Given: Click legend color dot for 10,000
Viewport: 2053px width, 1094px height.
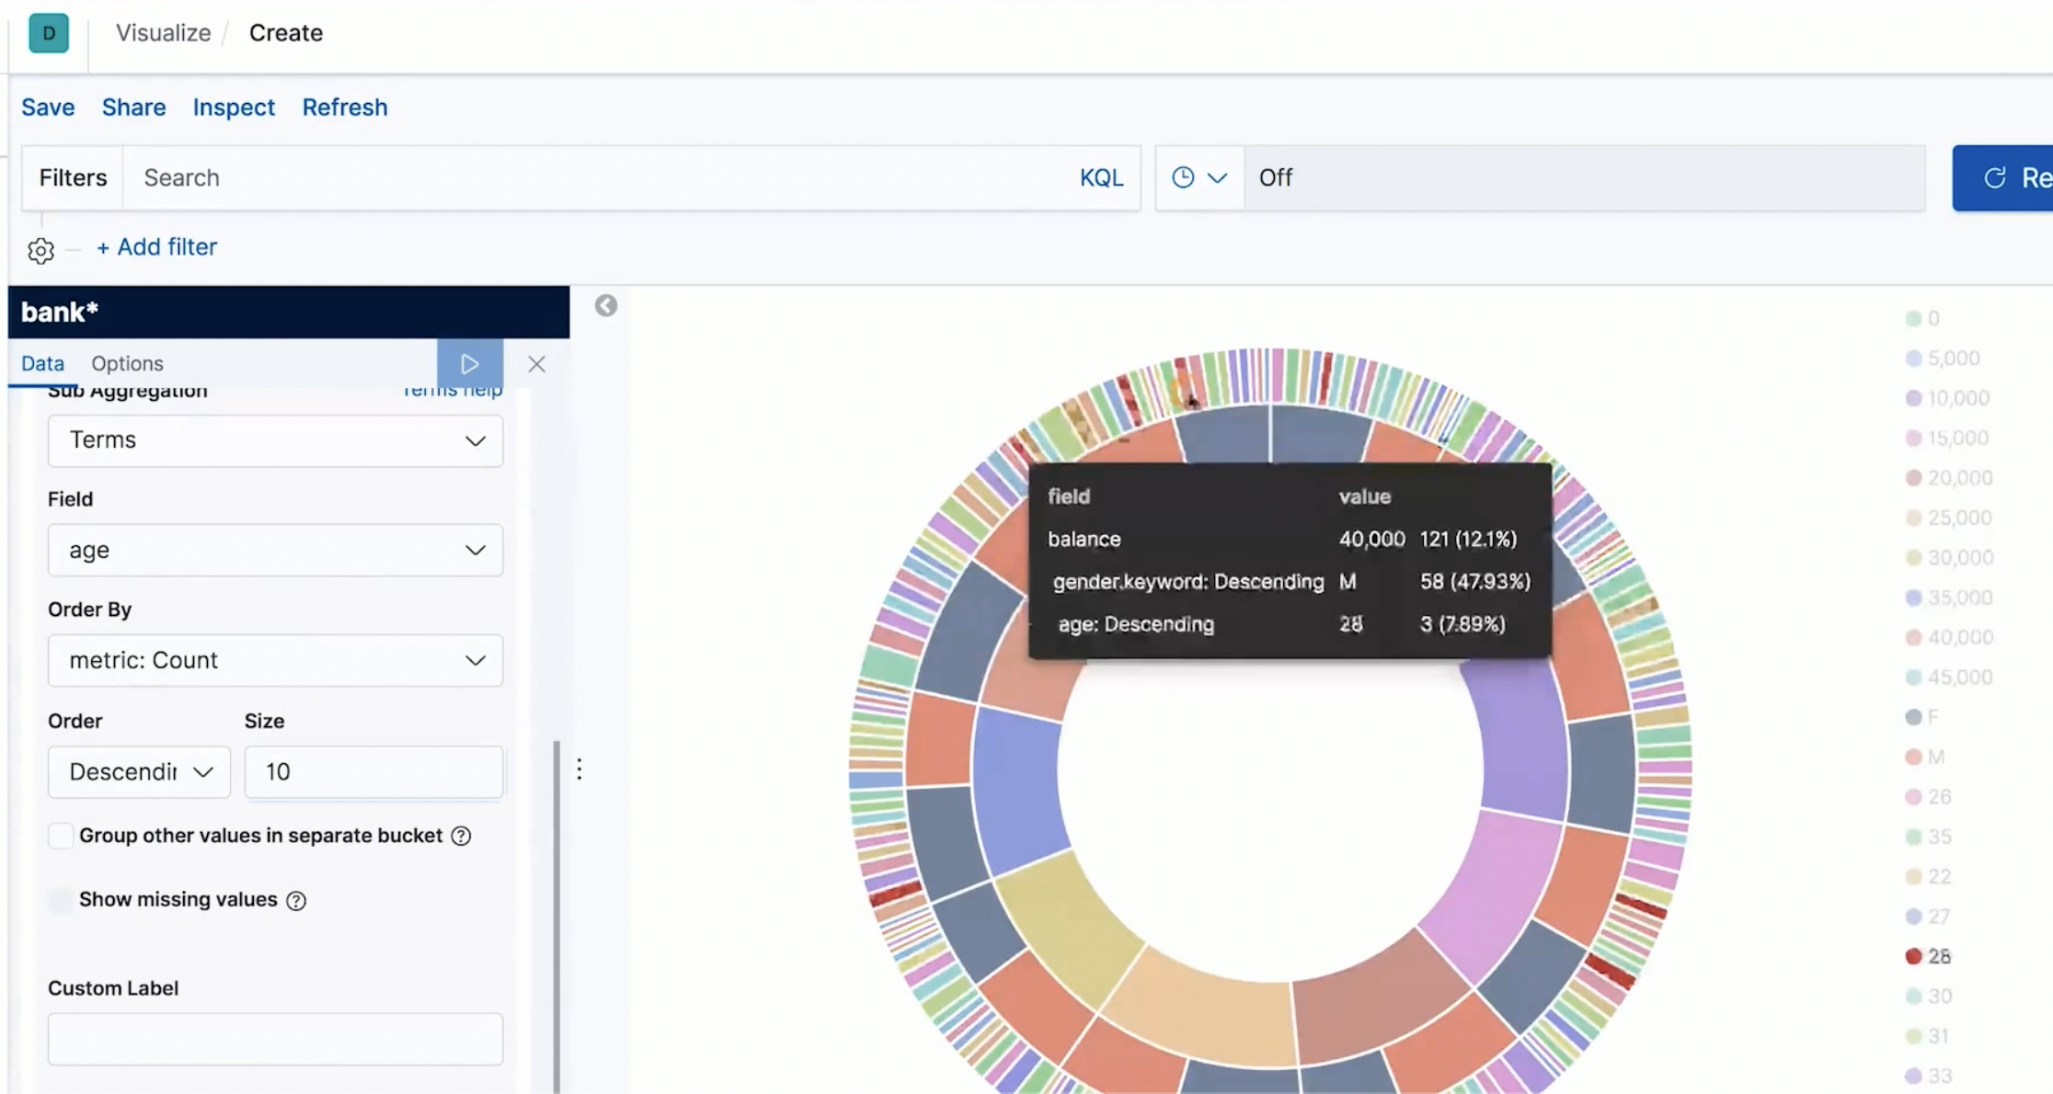Looking at the screenshot, I should click(1913, 398).
